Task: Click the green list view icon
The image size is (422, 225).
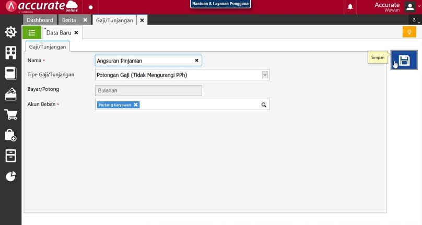Action: click(32, 32)
